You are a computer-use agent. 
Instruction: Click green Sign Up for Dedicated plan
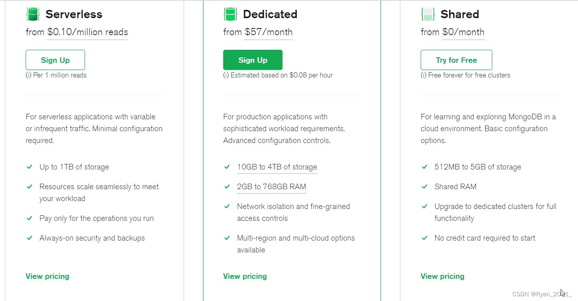click(253, 60)
